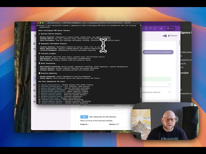Click 'Business Metrics Analysis' heading in terminal
This screenshot has height=154, width=206.
[51, 34]
